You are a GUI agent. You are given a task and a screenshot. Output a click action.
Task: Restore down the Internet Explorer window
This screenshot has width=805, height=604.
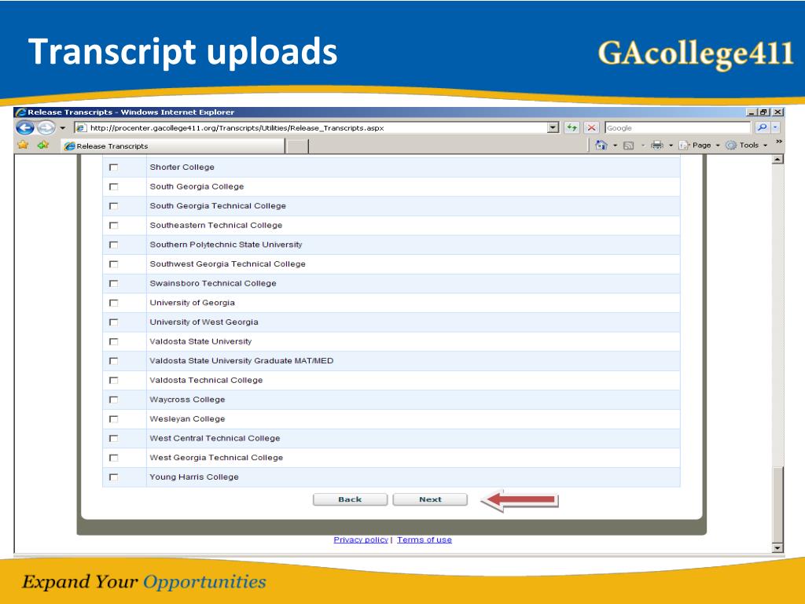(x=764, y=112)
